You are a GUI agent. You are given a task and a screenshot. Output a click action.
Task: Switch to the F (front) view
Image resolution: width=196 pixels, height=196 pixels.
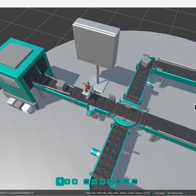pyautogui.click(x=110, y=181)
